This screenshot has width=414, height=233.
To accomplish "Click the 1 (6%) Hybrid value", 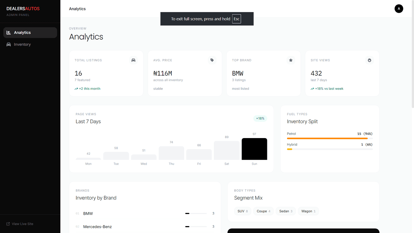I will coord(367,145).
